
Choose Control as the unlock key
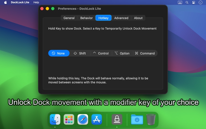click(101, 53)
